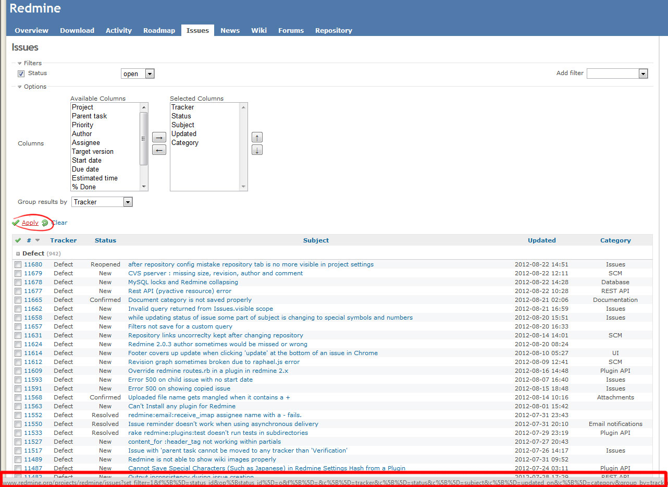Switch to the Activity tab
The height and width of the screenshot is (487, 668).
(x=119, y=30)
